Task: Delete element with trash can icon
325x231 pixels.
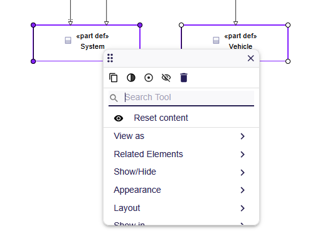Action: pos(184,78)
